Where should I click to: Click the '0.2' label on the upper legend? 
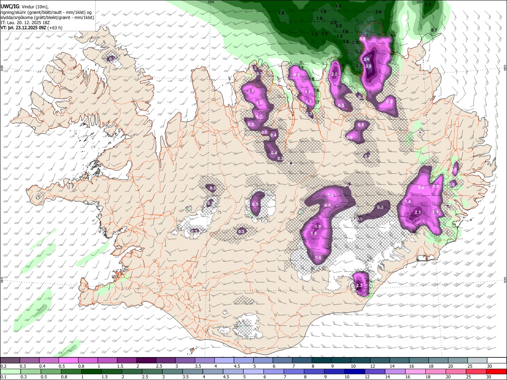(4, 366)
